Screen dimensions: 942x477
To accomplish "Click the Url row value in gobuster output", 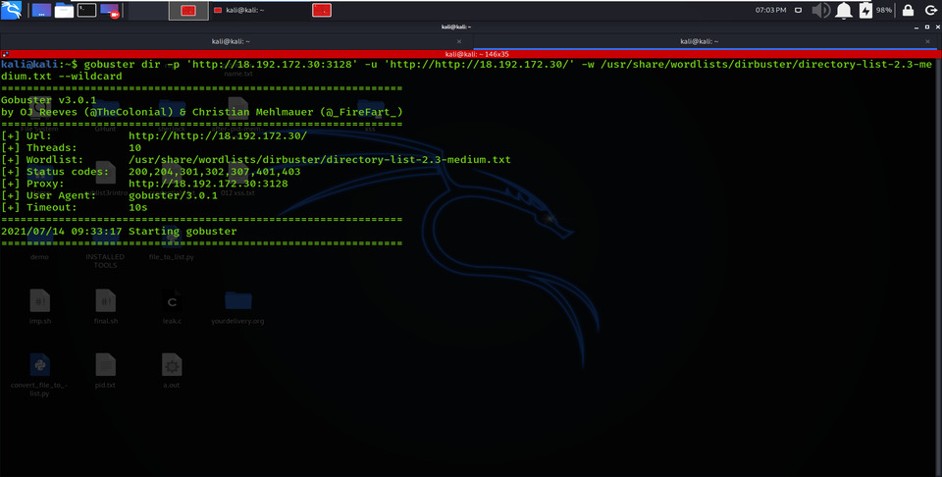I will click(x=218, y=135).
